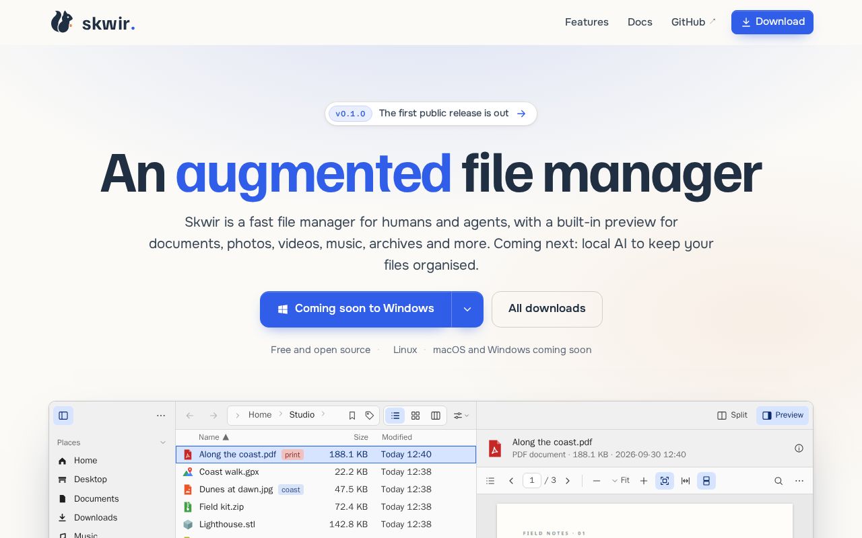This screenshot has width=862, height=538.
Task: Click the back navigation arrow in the file toolbar
Action: 190,416
